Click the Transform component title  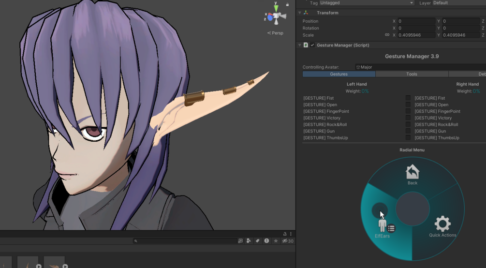click(327, 13)
